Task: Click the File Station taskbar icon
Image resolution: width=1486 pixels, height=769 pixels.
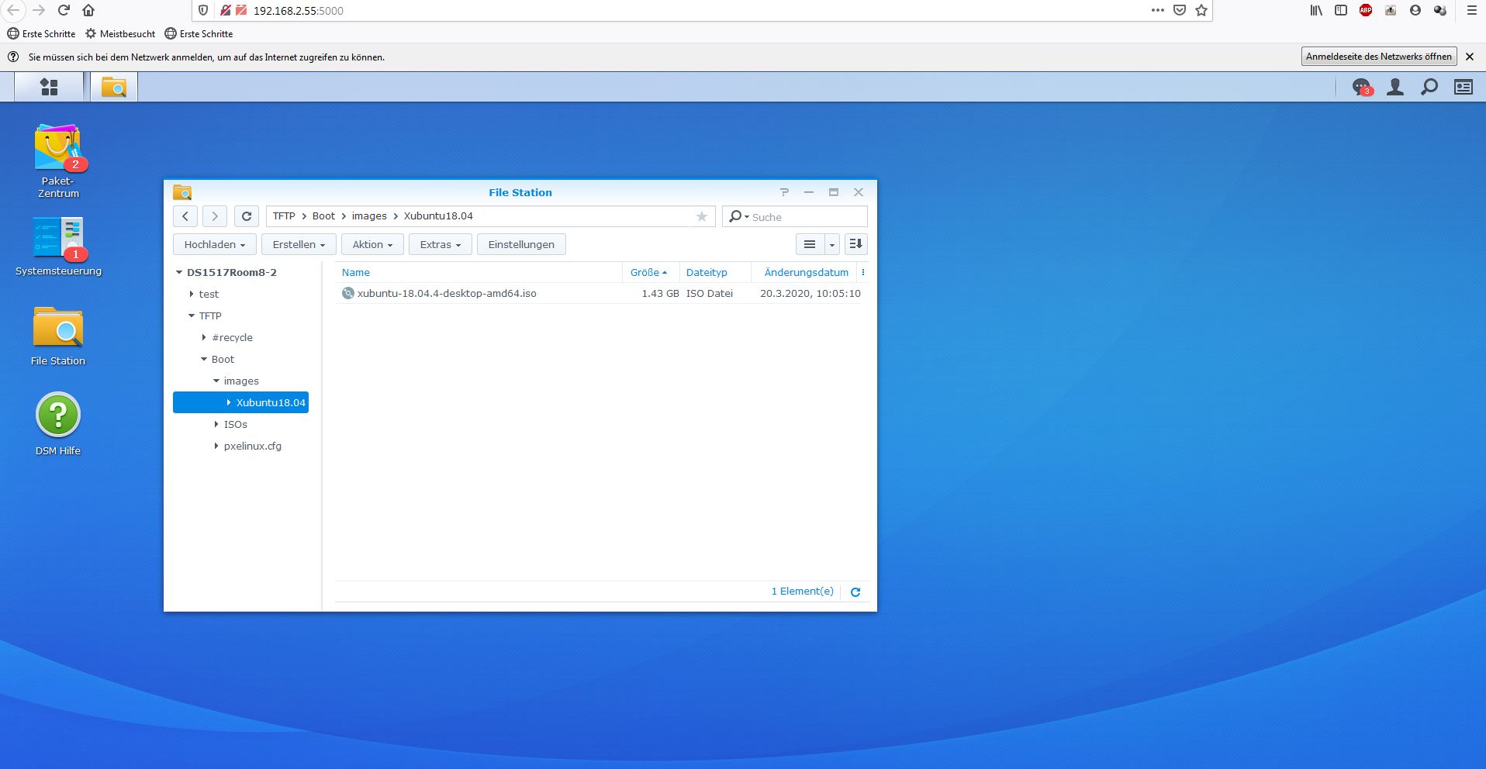Action: click(x=114, y=87)
